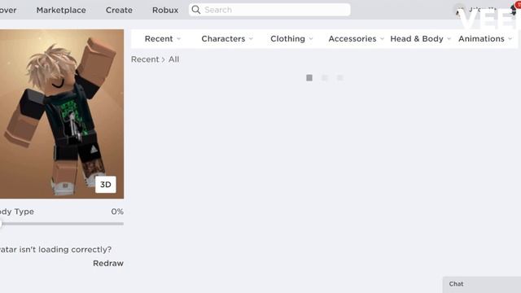This screenshot has height=293, width=521.
Task: Open the Robux nav item
Action: point(165,10)
